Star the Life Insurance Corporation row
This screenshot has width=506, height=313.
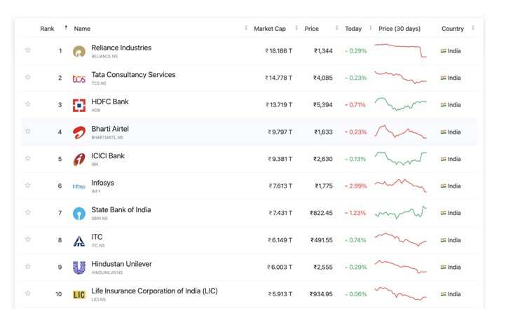point(28,293)
